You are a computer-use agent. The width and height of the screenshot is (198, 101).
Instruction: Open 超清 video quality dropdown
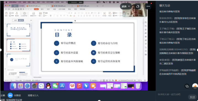coord(126,6)
